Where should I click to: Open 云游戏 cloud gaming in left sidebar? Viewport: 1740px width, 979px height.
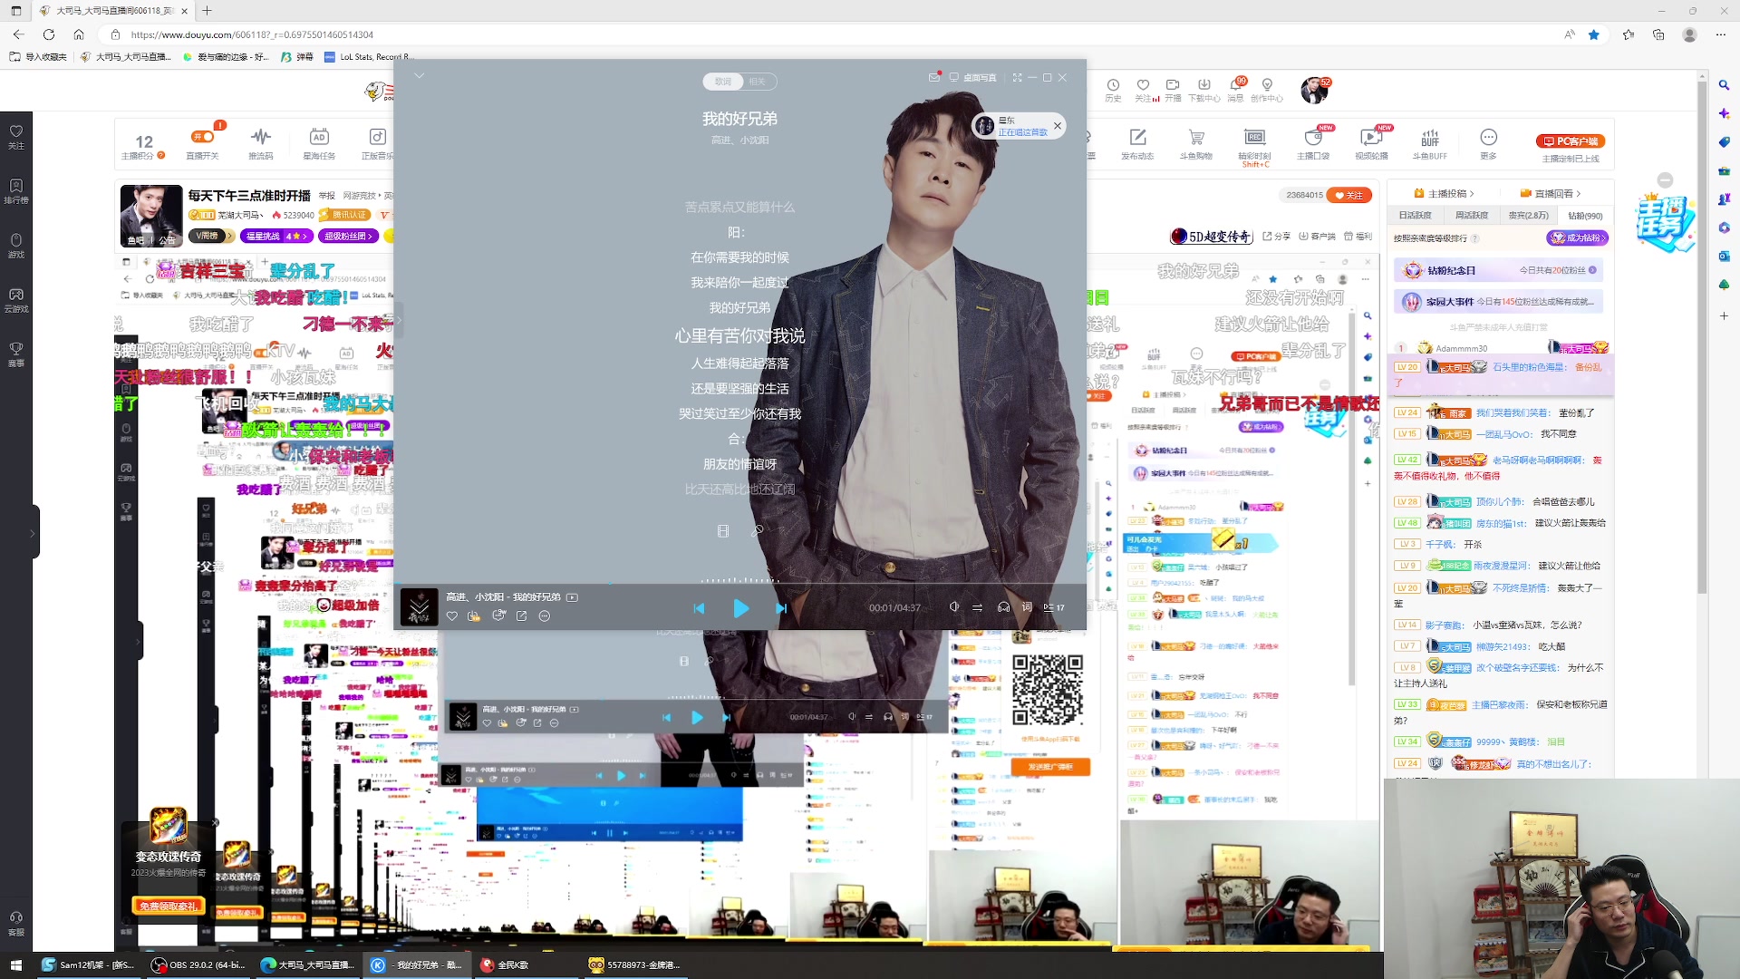[x=16, y=300]
